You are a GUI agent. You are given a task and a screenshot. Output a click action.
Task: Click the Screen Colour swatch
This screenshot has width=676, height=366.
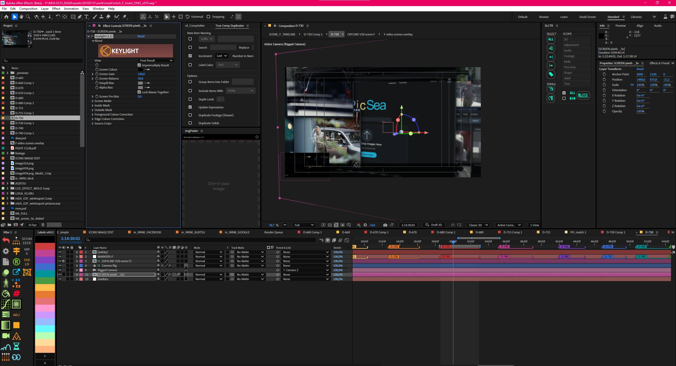pyautogui.click(x=140, y=70)
